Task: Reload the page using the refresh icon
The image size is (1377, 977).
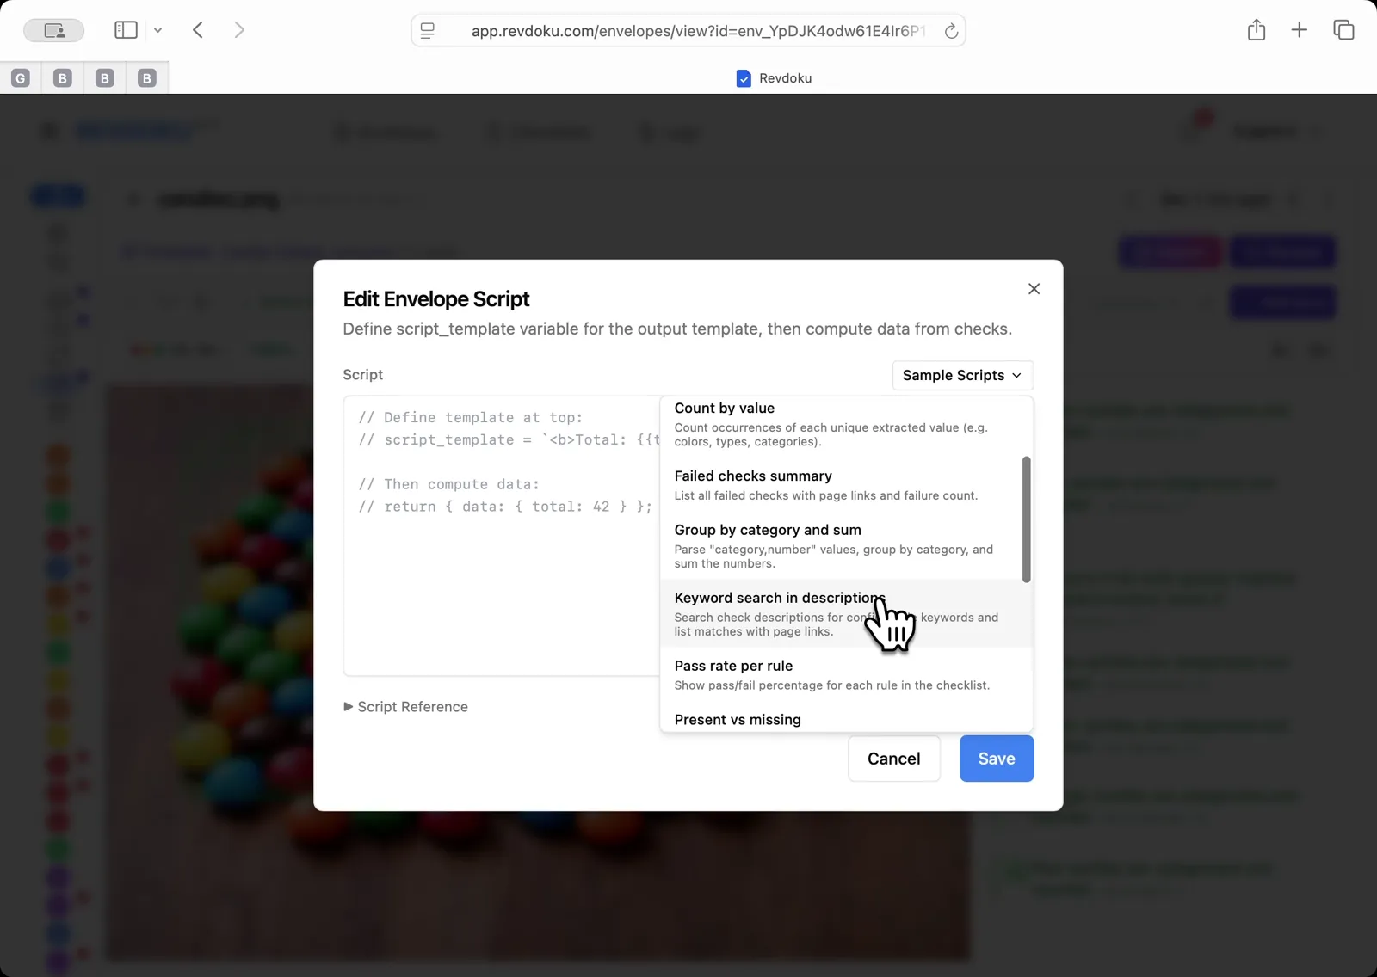Action: [951, 31]
